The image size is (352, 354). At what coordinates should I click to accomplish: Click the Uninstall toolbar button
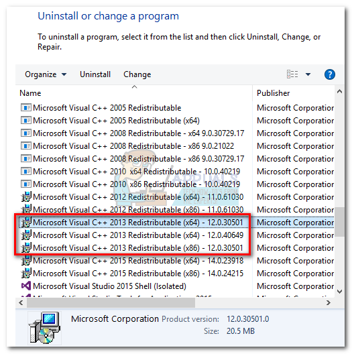coord(95,74)
